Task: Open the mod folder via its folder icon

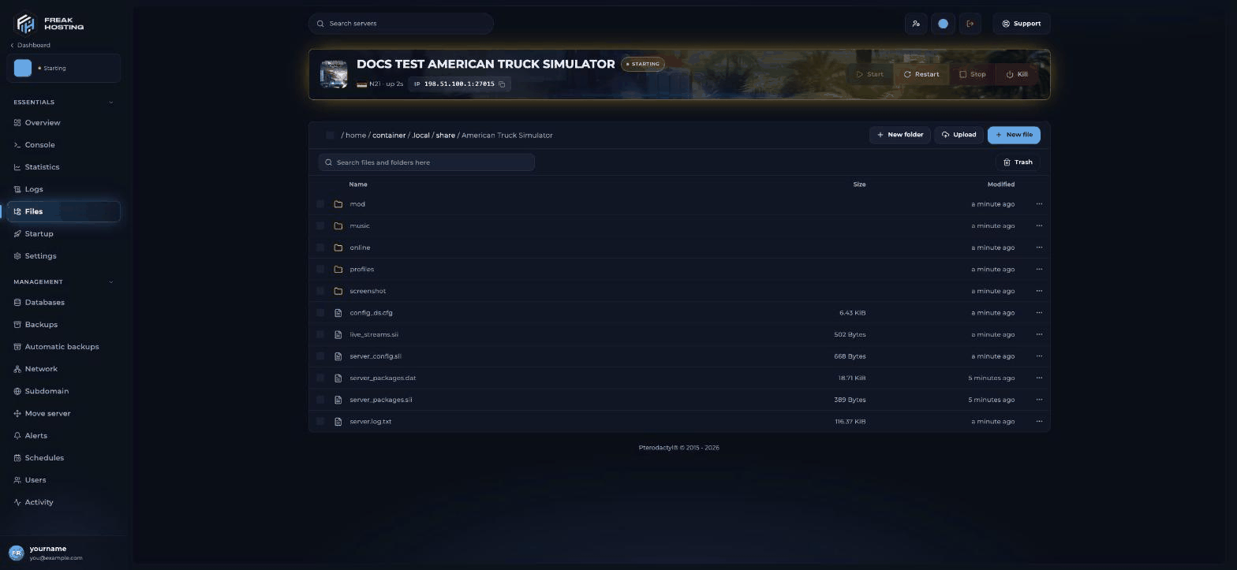Action: coord(338,204)
